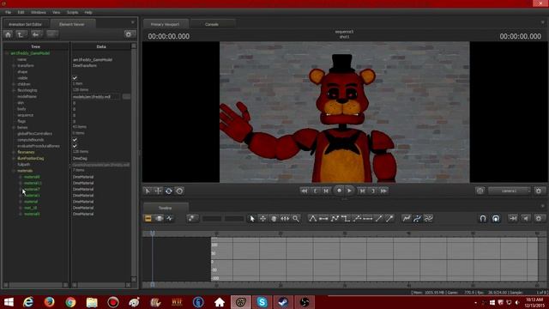Viewport: 549px width, 309px height.
Task: Click the modelName path input field
Action: [x=96, y=97]
